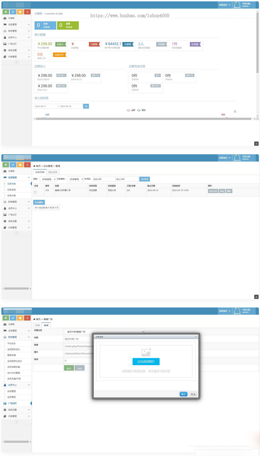Expand 财务管理 in the dashboard page sidebar
This screenshot has height=456, width=260.
(16, 31)
